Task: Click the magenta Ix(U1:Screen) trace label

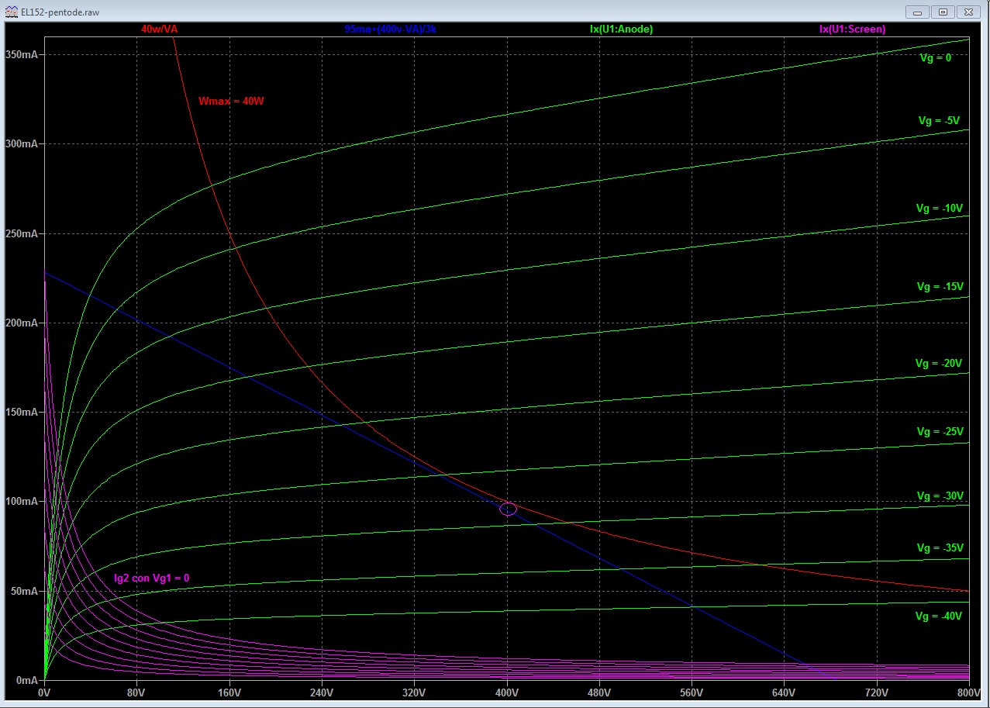Action: pyautogui.click(x=852, y=29)
